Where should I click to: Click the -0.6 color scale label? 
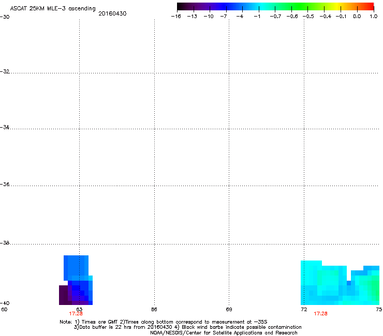(x=292, y=17)
